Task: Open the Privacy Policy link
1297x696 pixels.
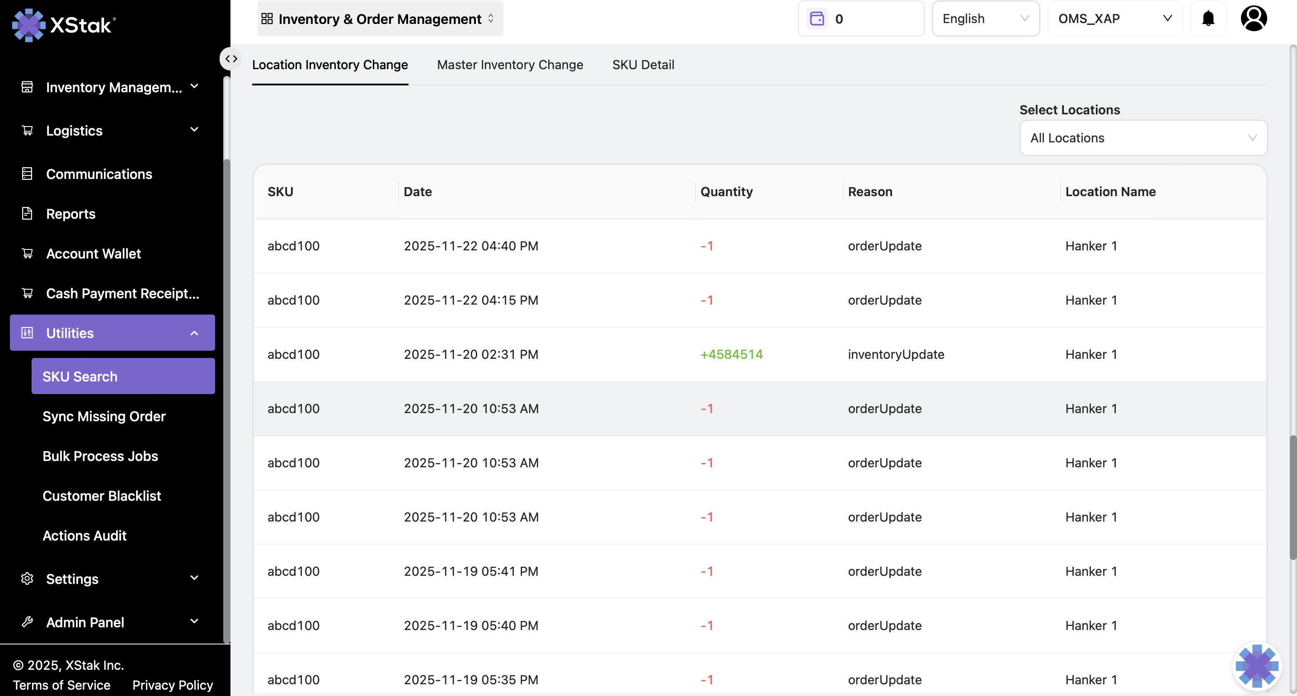Action: click(x=172, y=685)
